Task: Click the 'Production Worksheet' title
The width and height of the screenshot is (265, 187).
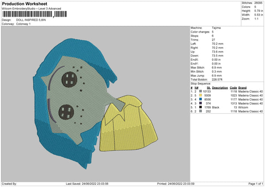Action: click(x=24, y=4)
